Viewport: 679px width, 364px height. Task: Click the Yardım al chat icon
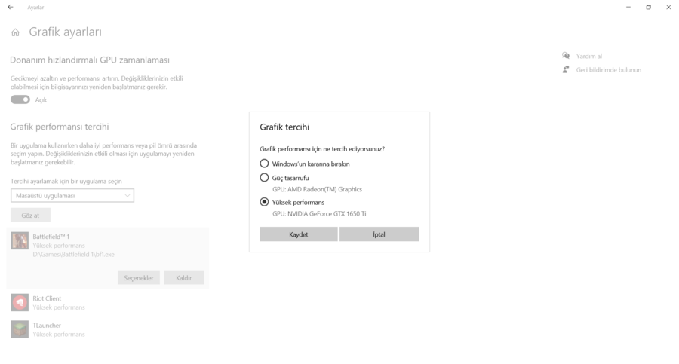[566, 56]
